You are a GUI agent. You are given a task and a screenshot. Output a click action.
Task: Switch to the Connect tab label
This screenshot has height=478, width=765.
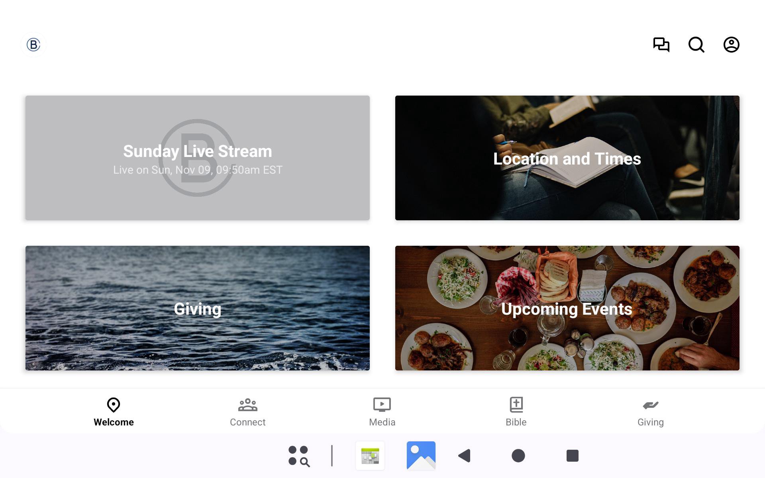247,422
